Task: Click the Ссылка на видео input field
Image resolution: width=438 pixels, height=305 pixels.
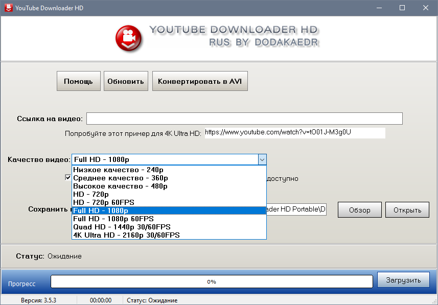Action: pos(244,119)
